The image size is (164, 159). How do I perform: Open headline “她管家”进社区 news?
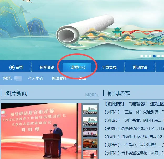tap(134, 104)
